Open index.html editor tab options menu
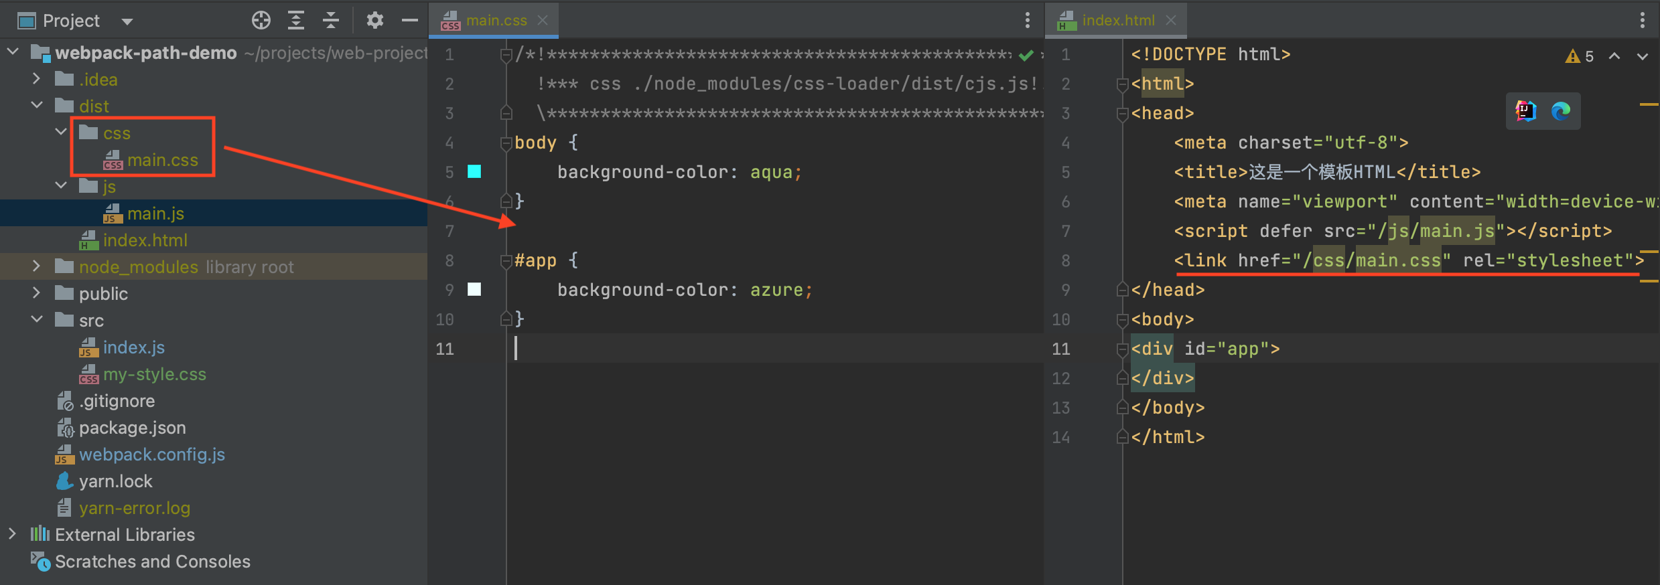 coord(1643,21)
